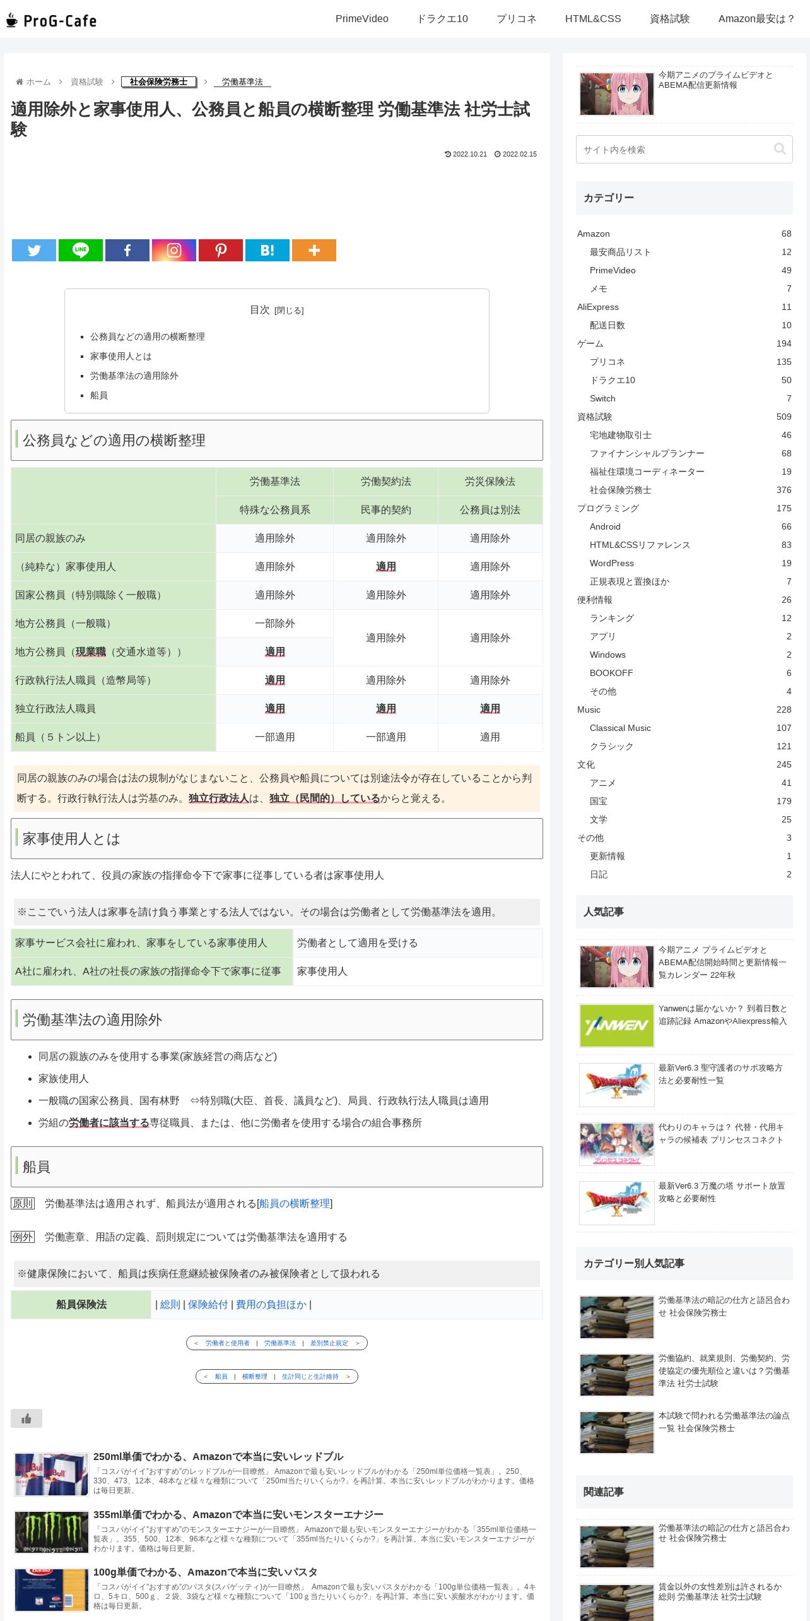Open 船員保険法 総則 link
Image resolution: width=810 pixels, height=1621 pixels.
point(170,1305)
